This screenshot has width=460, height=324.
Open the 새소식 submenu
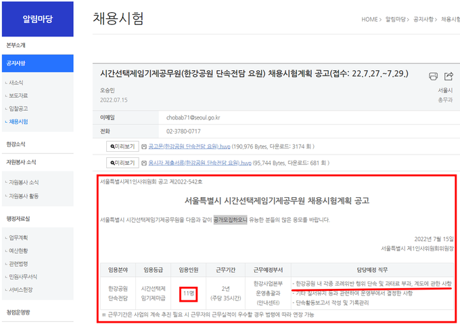click(16, 83)
